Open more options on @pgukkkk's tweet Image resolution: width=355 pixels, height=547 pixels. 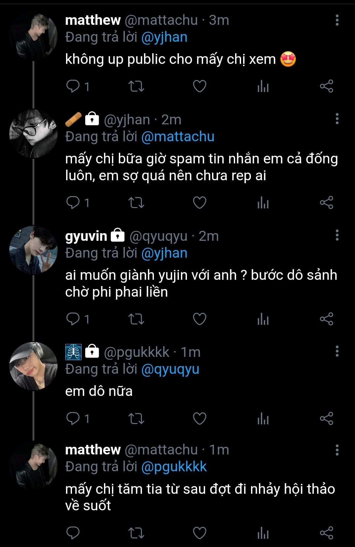337,351
